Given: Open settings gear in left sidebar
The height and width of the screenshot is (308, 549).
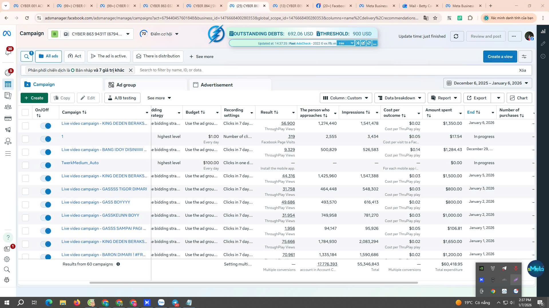Looking at the screenshot, I should [7, 259].
